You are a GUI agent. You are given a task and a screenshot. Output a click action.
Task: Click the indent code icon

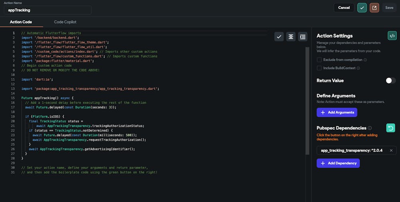coord(303,37)
